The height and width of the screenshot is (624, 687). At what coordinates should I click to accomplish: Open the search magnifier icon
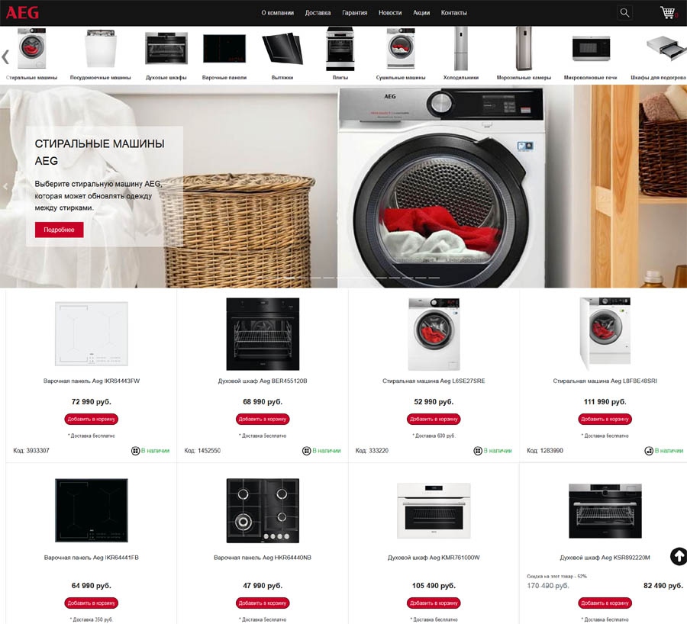click(624, 13)
